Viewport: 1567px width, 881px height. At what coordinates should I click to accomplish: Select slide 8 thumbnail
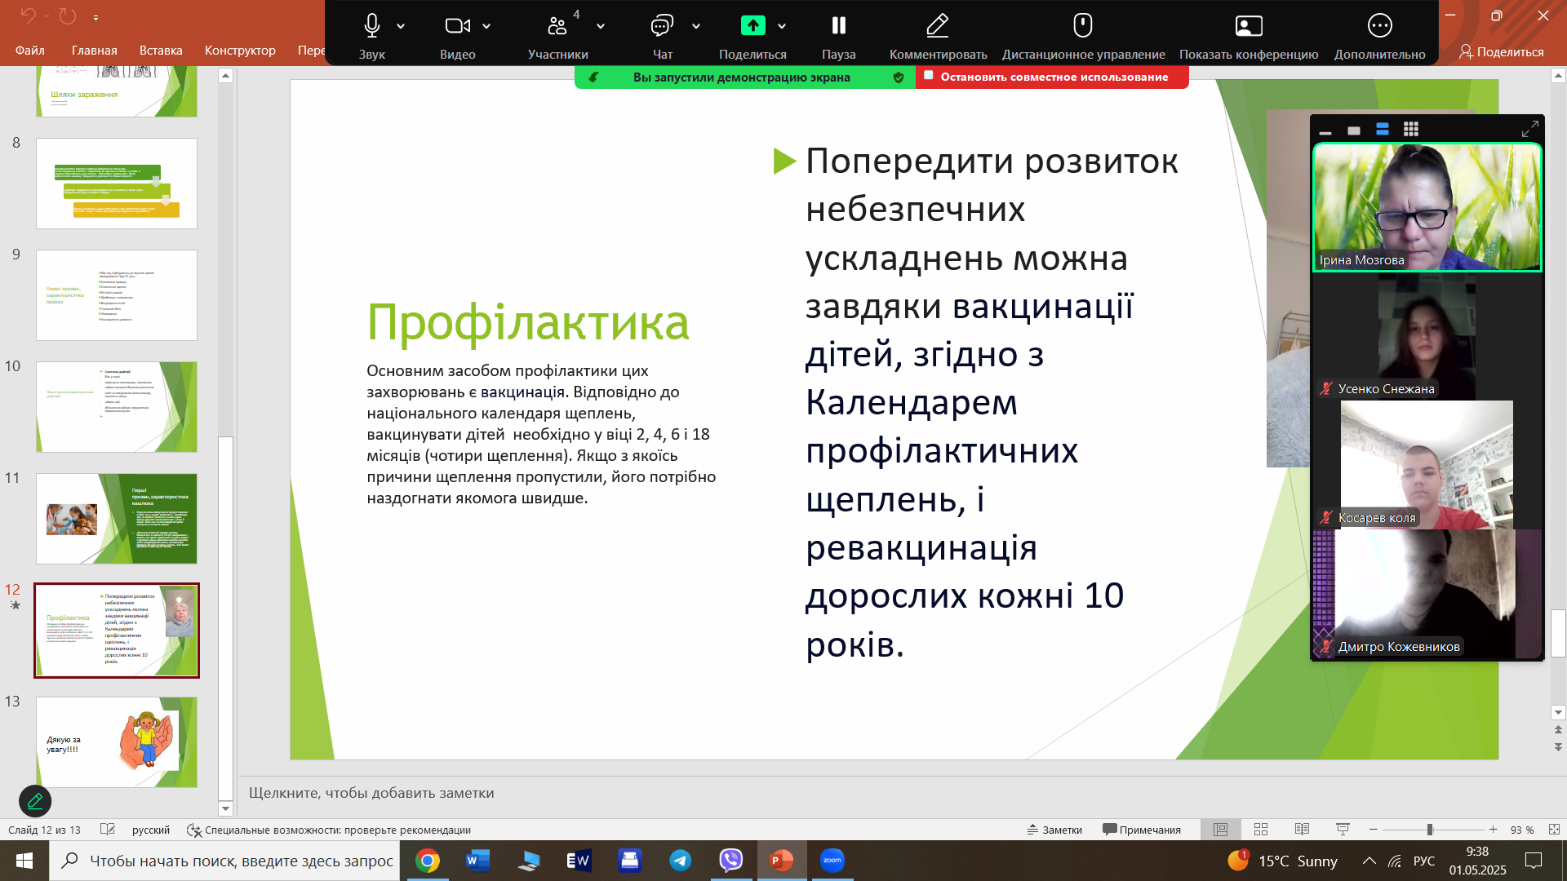[117, 184]
